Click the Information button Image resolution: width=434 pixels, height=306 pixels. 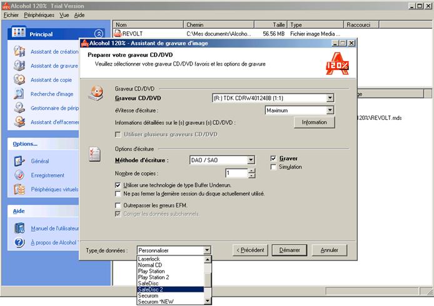coord(315,122)
